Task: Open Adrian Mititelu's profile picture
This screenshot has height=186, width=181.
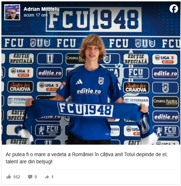Action: pos(12,12)
